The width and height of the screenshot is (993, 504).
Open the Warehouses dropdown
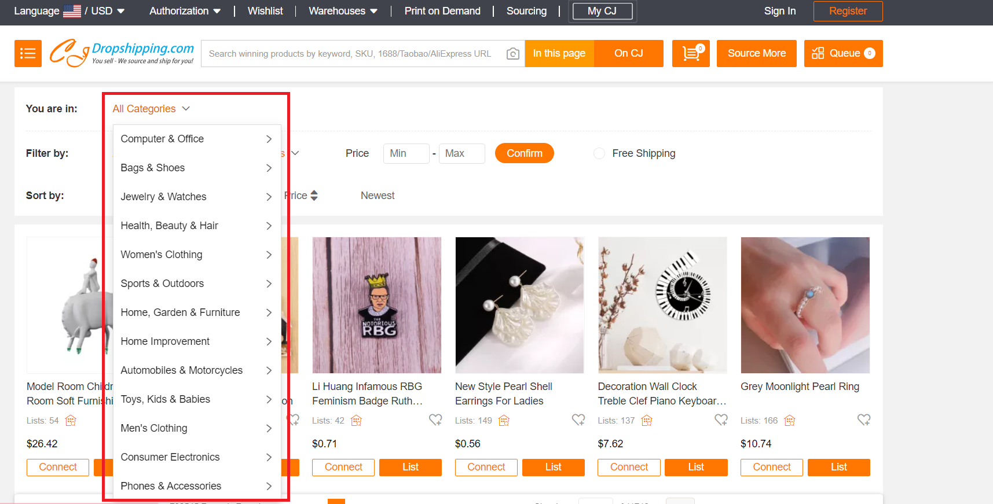click(x=343, y=11)
